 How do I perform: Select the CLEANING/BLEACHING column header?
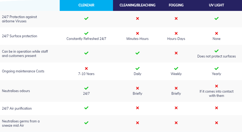tap(137, 5)
